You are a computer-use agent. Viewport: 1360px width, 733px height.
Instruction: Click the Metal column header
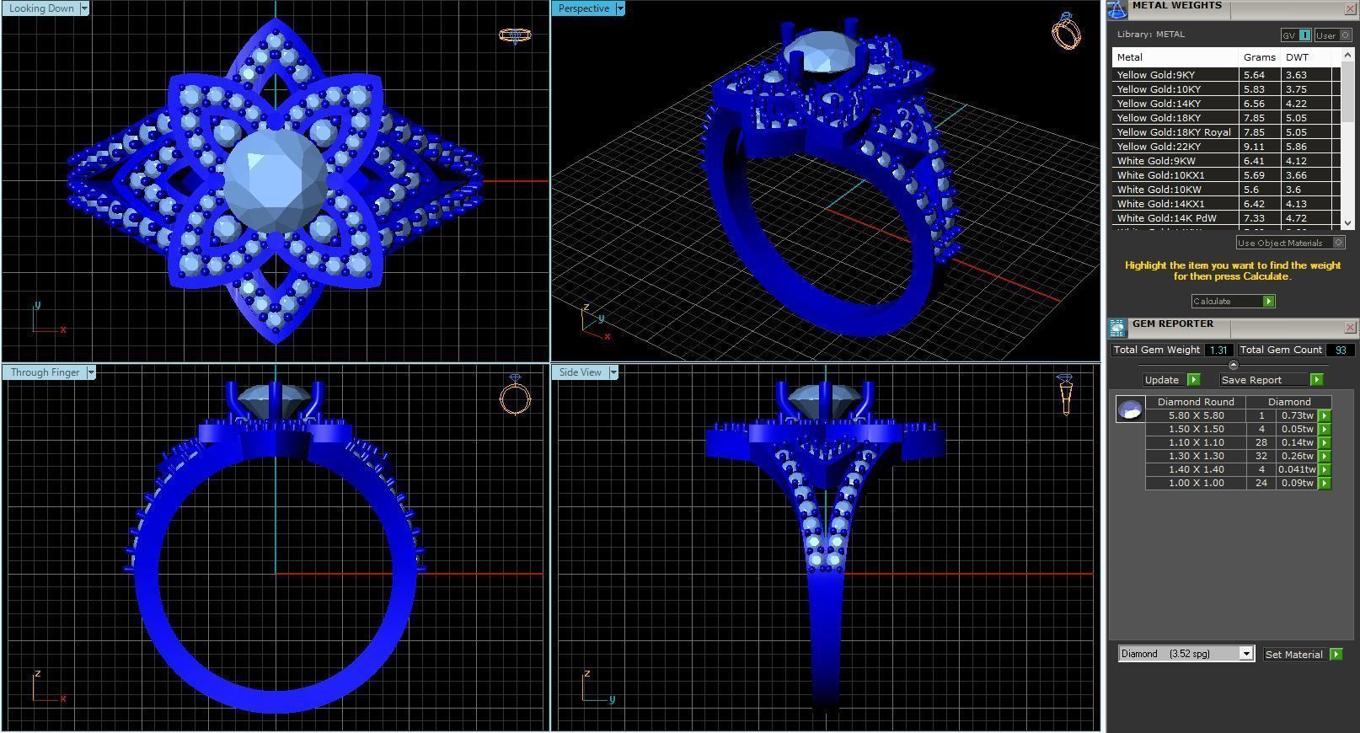pyautogui.click(x=1175, y=57)
